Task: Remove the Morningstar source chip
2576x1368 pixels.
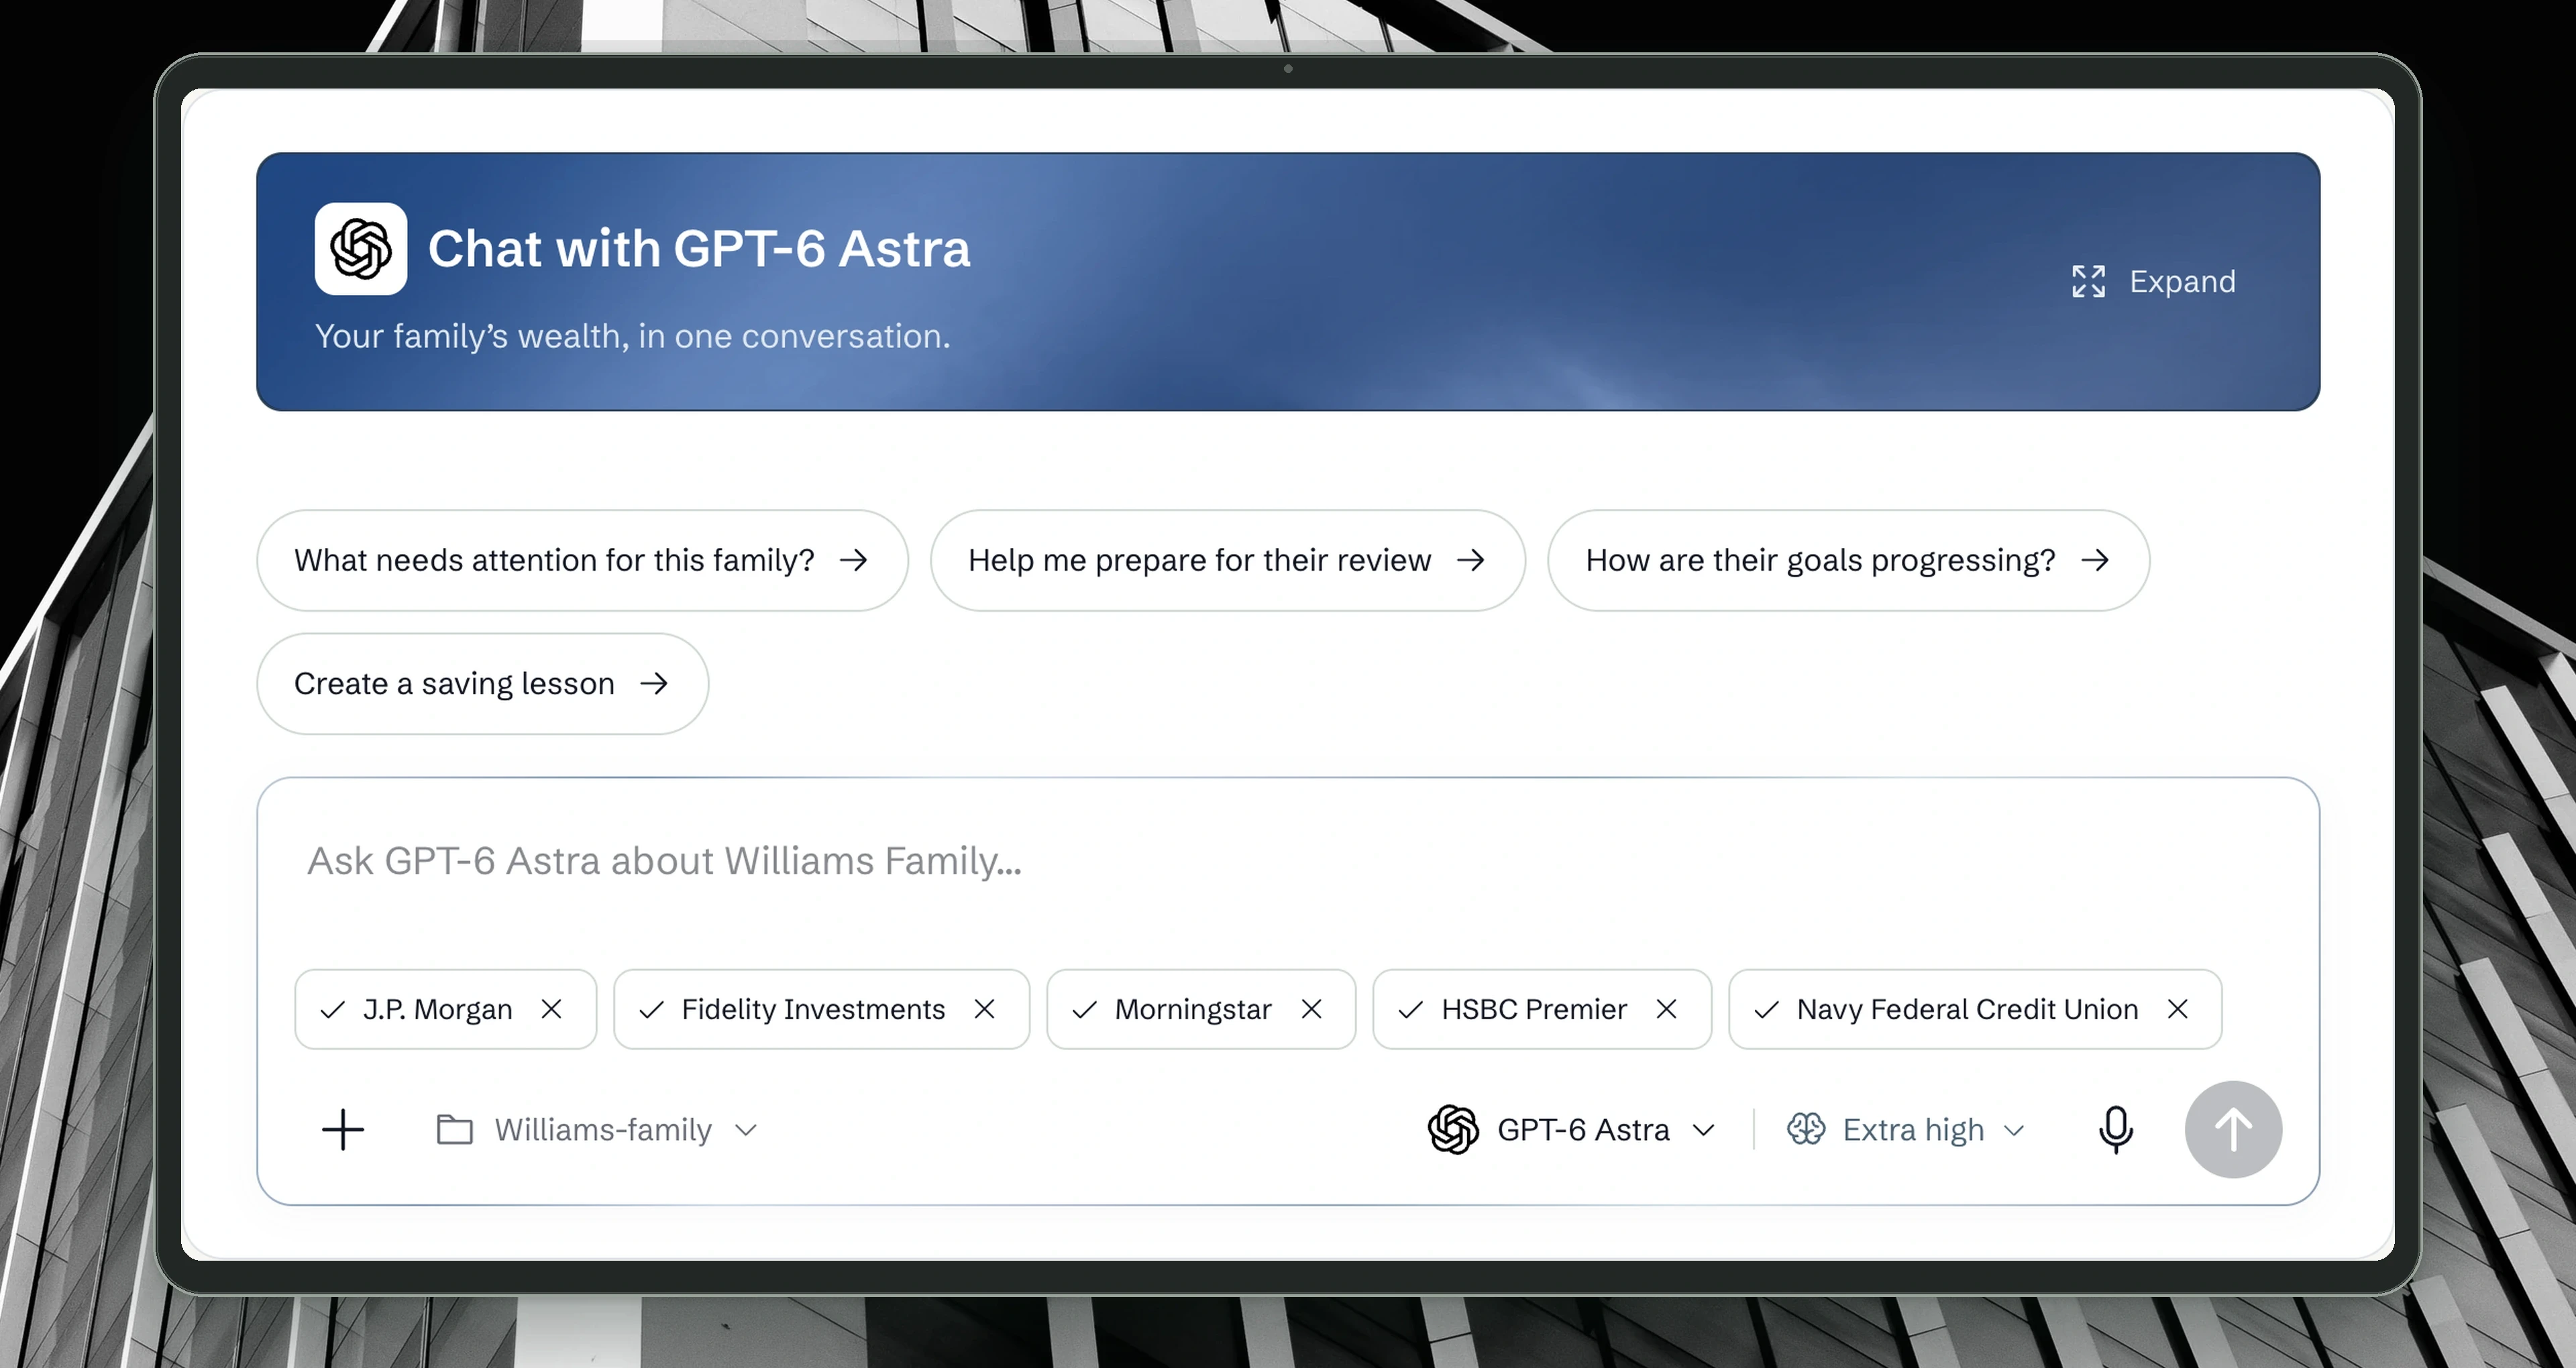Action: click(1311, 1010)
